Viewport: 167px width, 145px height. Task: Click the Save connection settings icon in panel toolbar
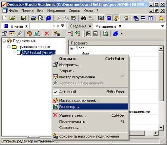point(57,34)
